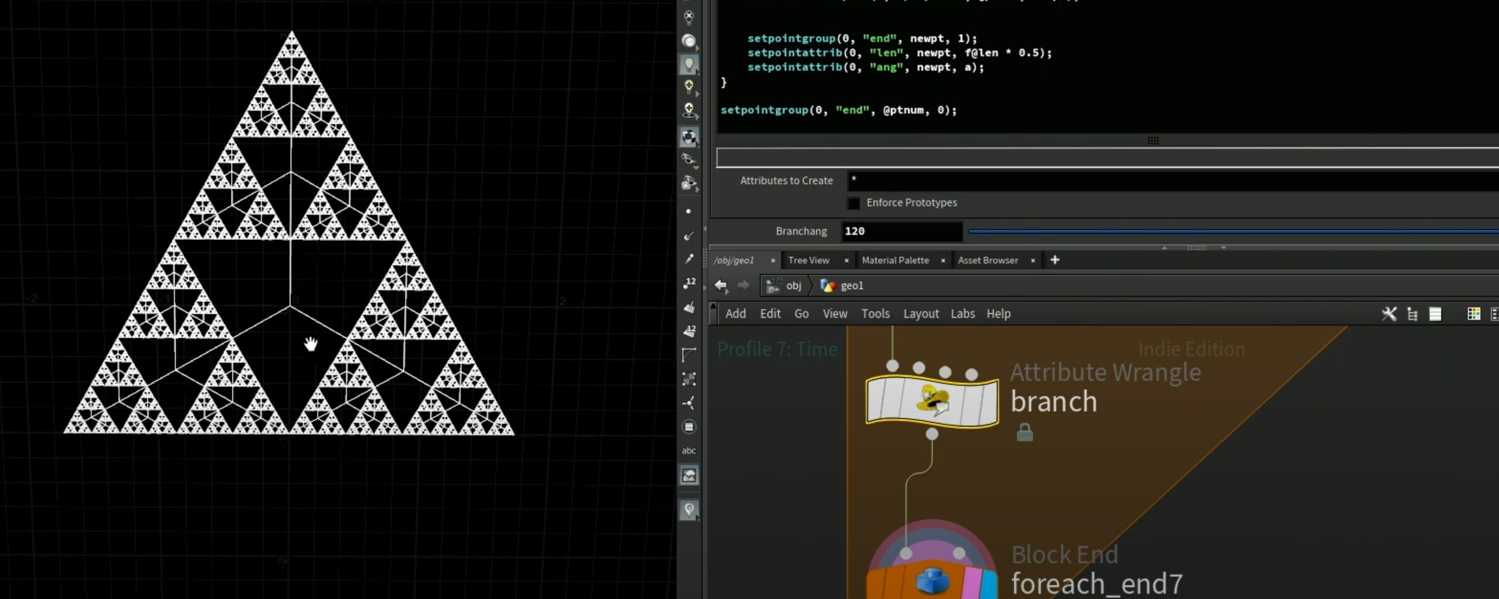Click the Attributes to Create input field
Screen dimensions: 1499x599
tap(1173, 181)
